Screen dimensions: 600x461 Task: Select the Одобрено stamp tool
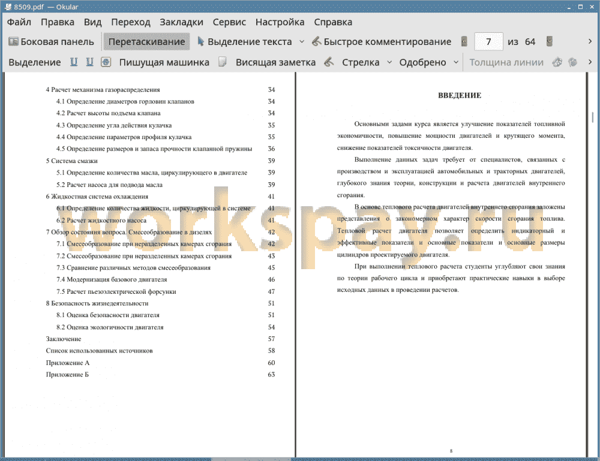click(x=422, y=62)
